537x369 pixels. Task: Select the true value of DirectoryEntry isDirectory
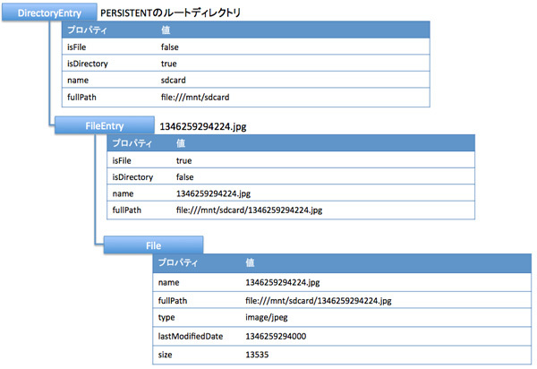(169, 64)
